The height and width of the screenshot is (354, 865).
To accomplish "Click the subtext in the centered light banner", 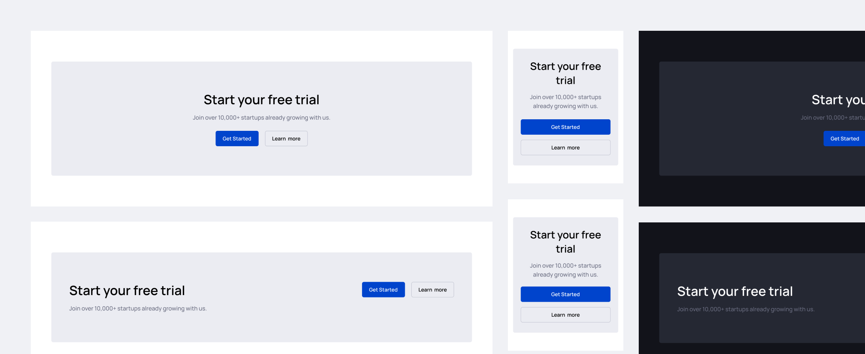I will (x=262, y=118).
